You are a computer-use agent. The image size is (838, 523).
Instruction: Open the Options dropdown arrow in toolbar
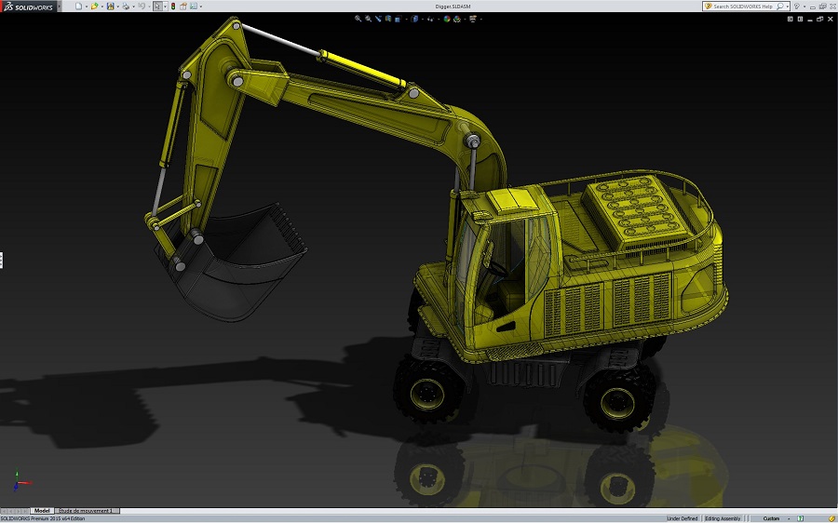tap(201, 6)
